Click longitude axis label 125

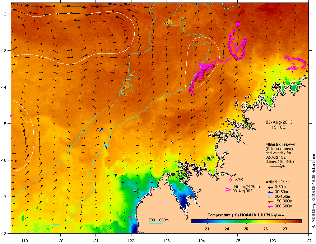point(237,240)
